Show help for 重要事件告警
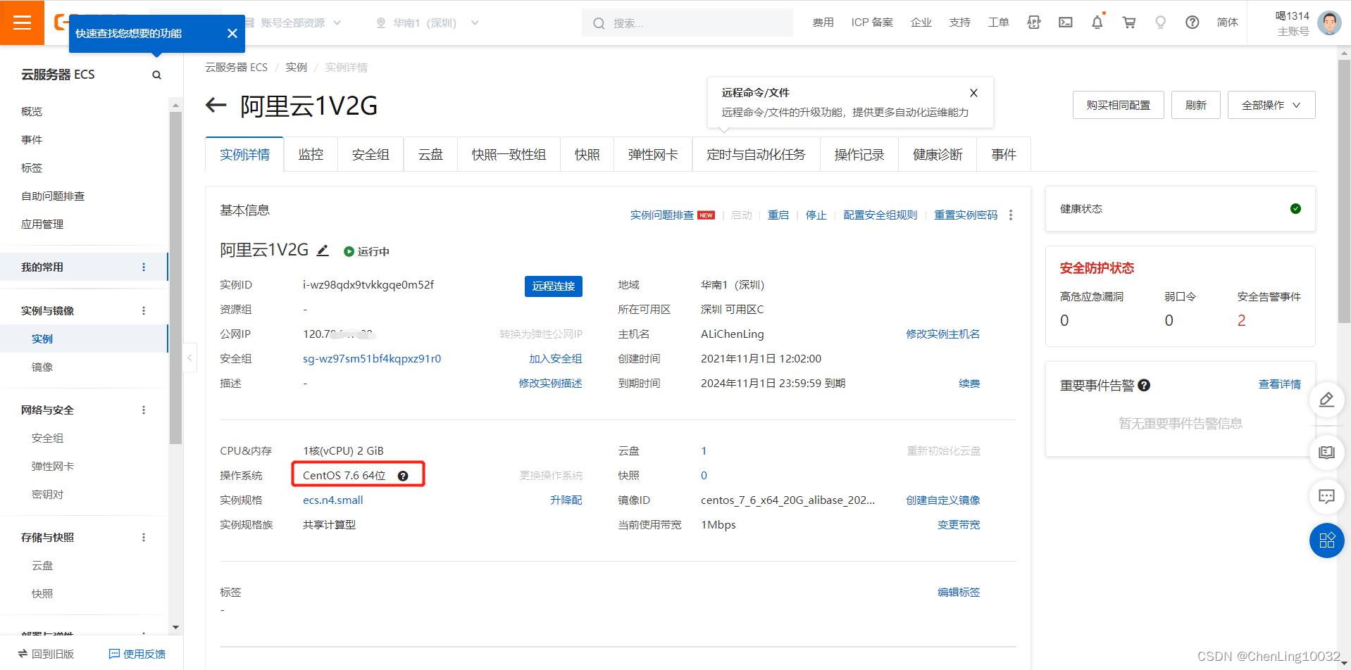 click(1144, 385)
